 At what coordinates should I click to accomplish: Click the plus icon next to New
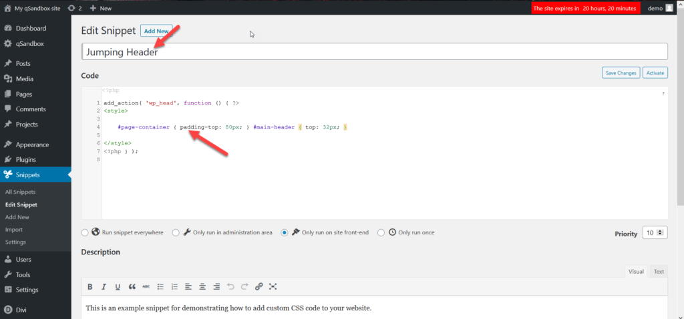[x=93, y=8]
